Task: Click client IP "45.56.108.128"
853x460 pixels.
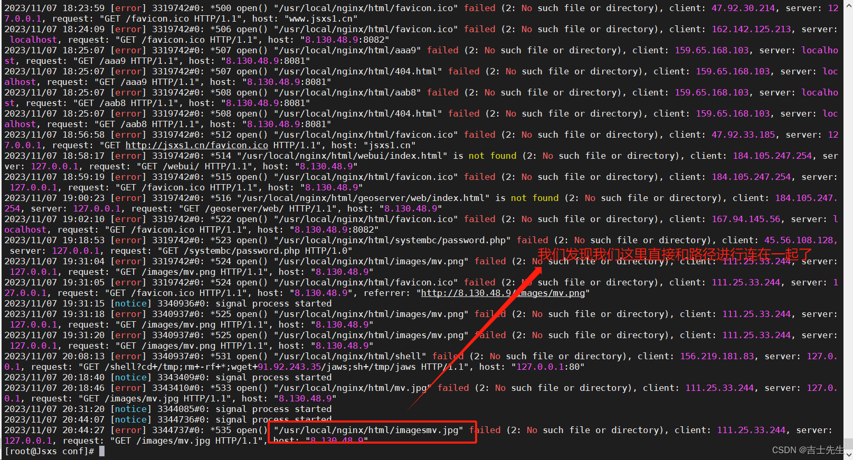Action: click(x=799, y=240)
